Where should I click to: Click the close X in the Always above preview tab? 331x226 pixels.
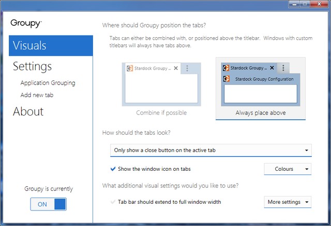coord(272,68)
